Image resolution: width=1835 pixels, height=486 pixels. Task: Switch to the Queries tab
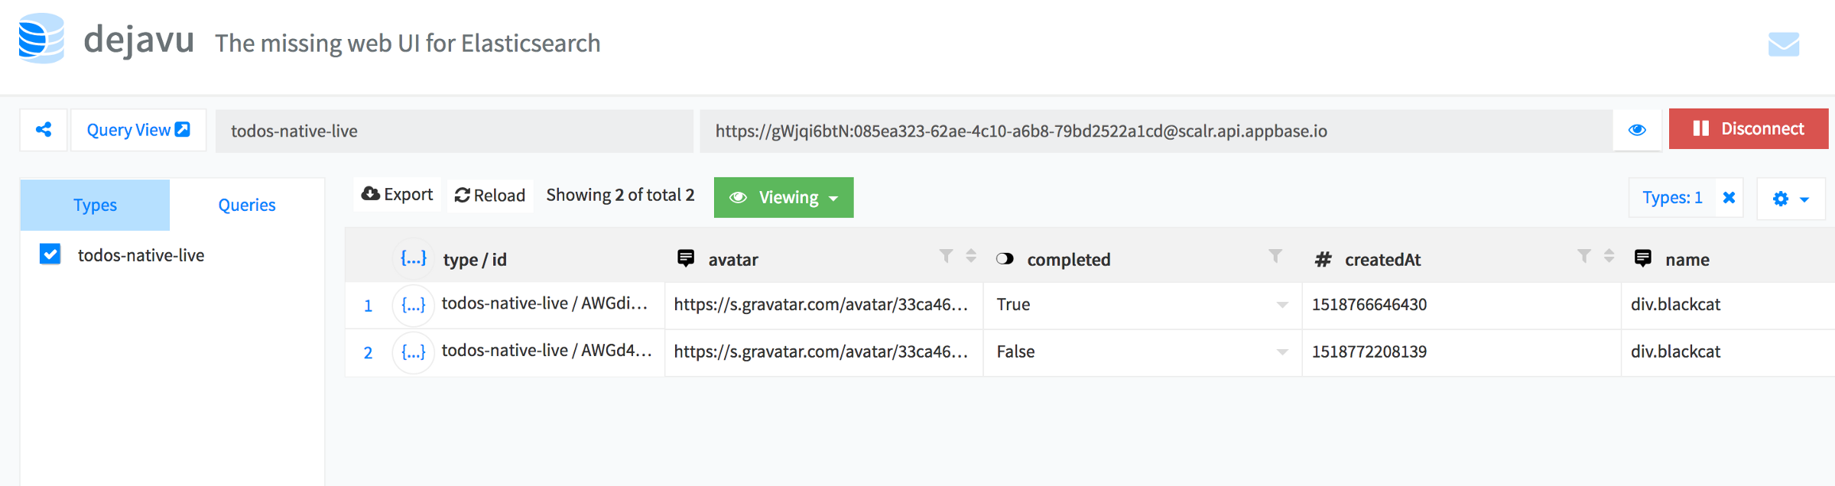pyautogui.click(x=246, y=205)
